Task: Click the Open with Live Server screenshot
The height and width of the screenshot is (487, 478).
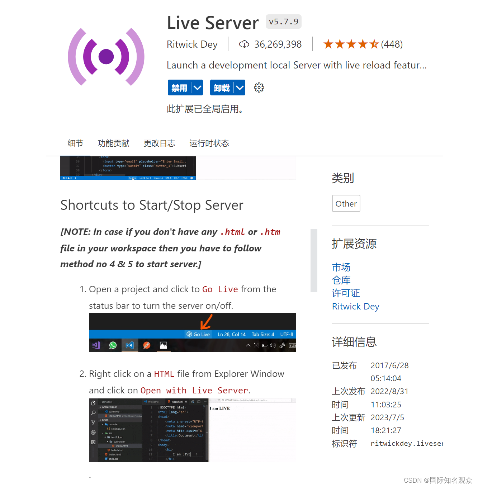Action: coord(193,430)
